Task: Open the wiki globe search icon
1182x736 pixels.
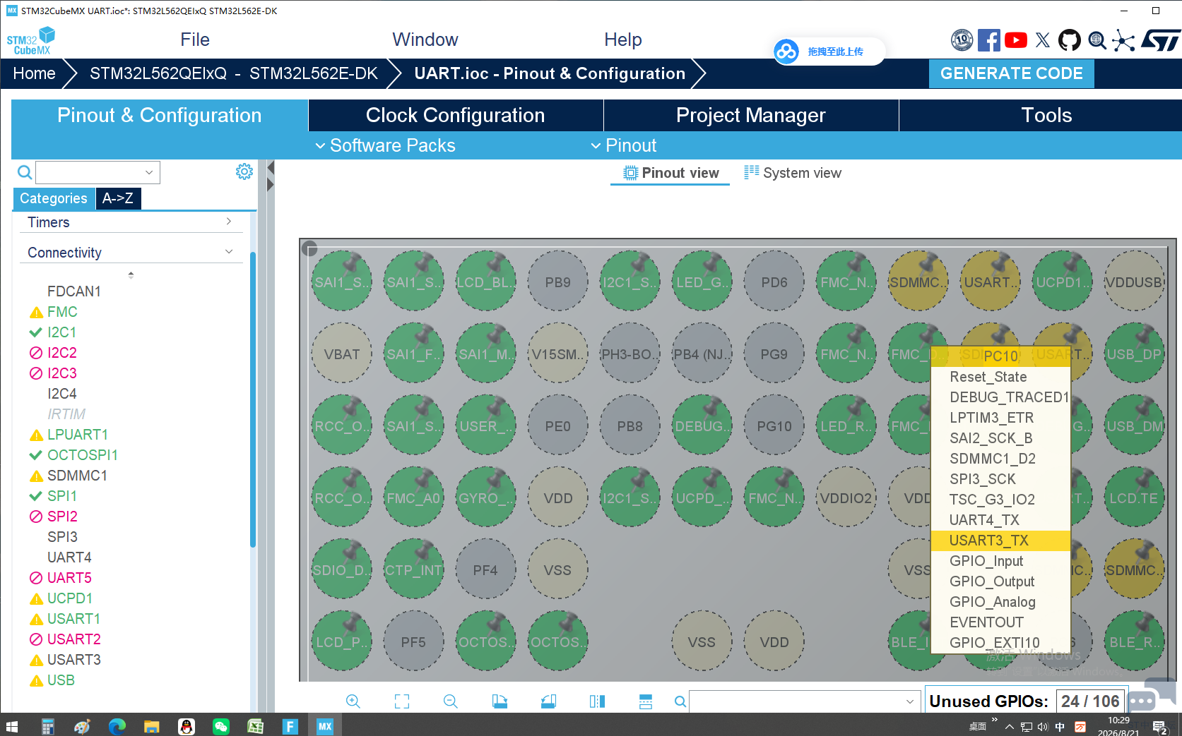Action: [1097, 41]
